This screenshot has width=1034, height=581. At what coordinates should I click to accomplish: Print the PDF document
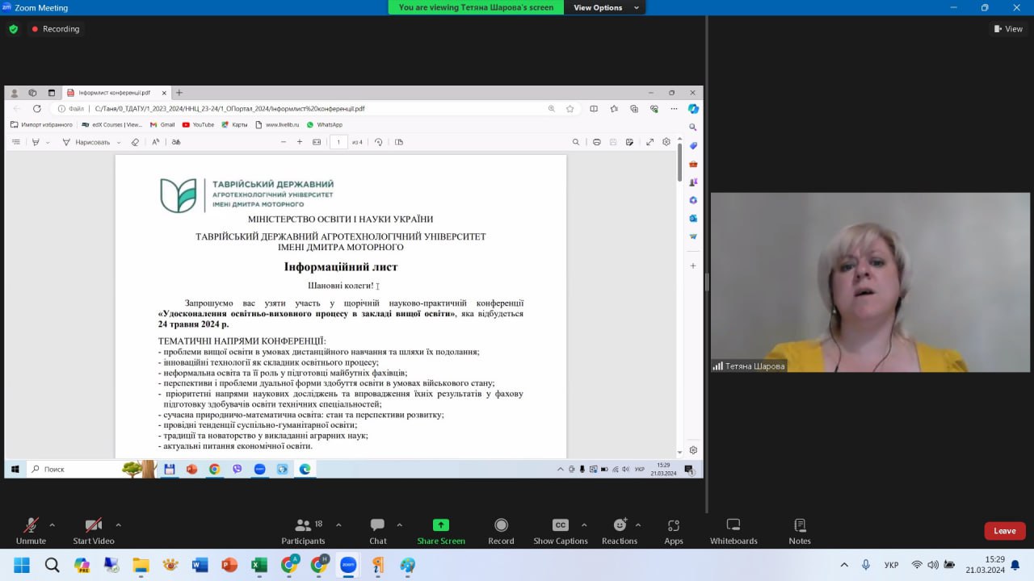596,142
